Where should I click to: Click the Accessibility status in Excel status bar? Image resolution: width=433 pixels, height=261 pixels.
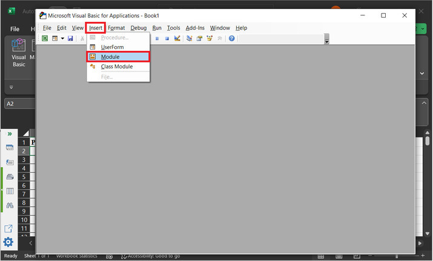click(x=151, y=256)
